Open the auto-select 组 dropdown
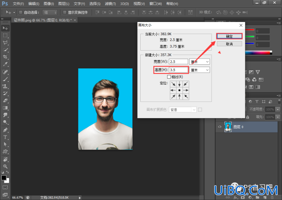 [50, 12]
